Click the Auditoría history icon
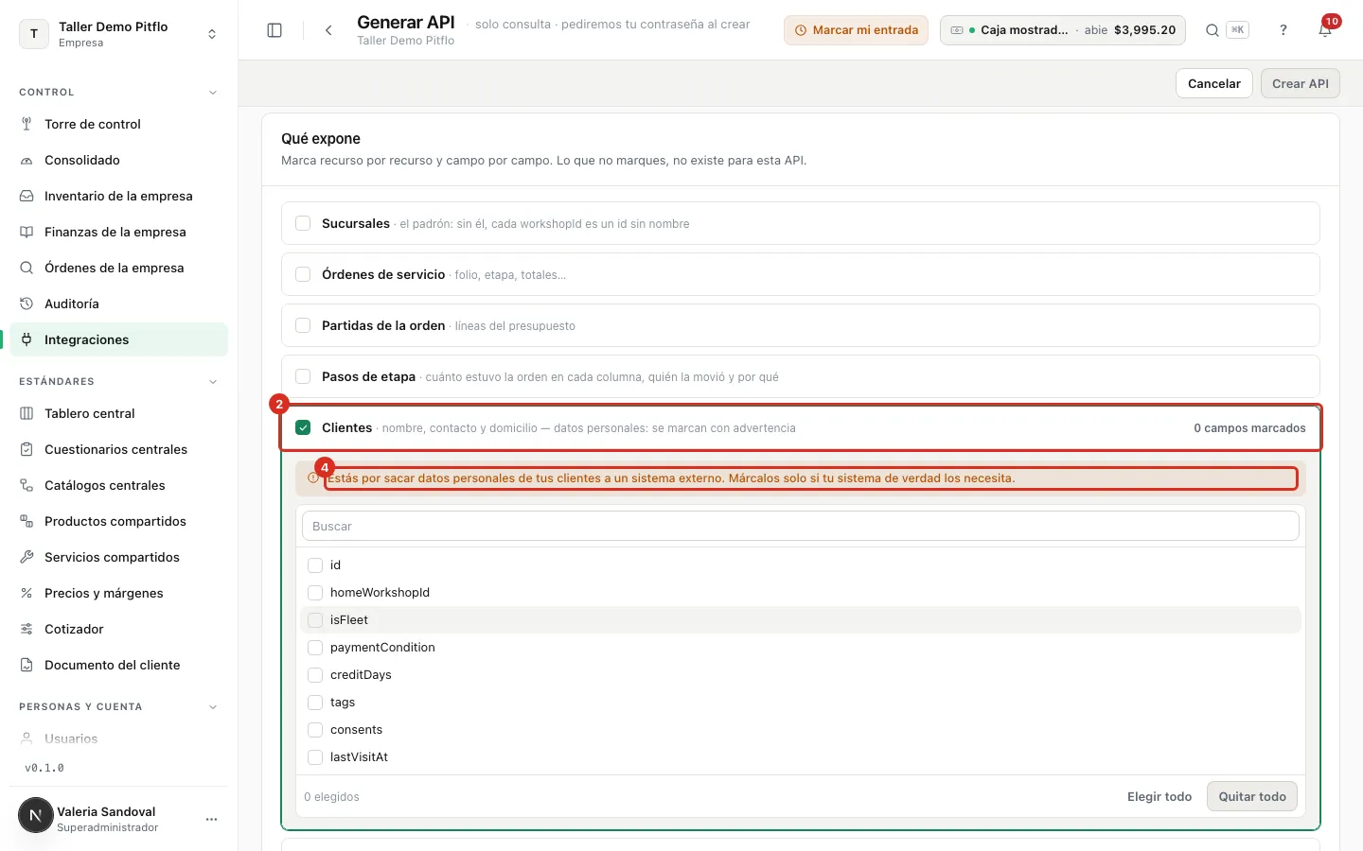Image resolution: width=1363 pixels, height=851 pixels. coord(27,304)
